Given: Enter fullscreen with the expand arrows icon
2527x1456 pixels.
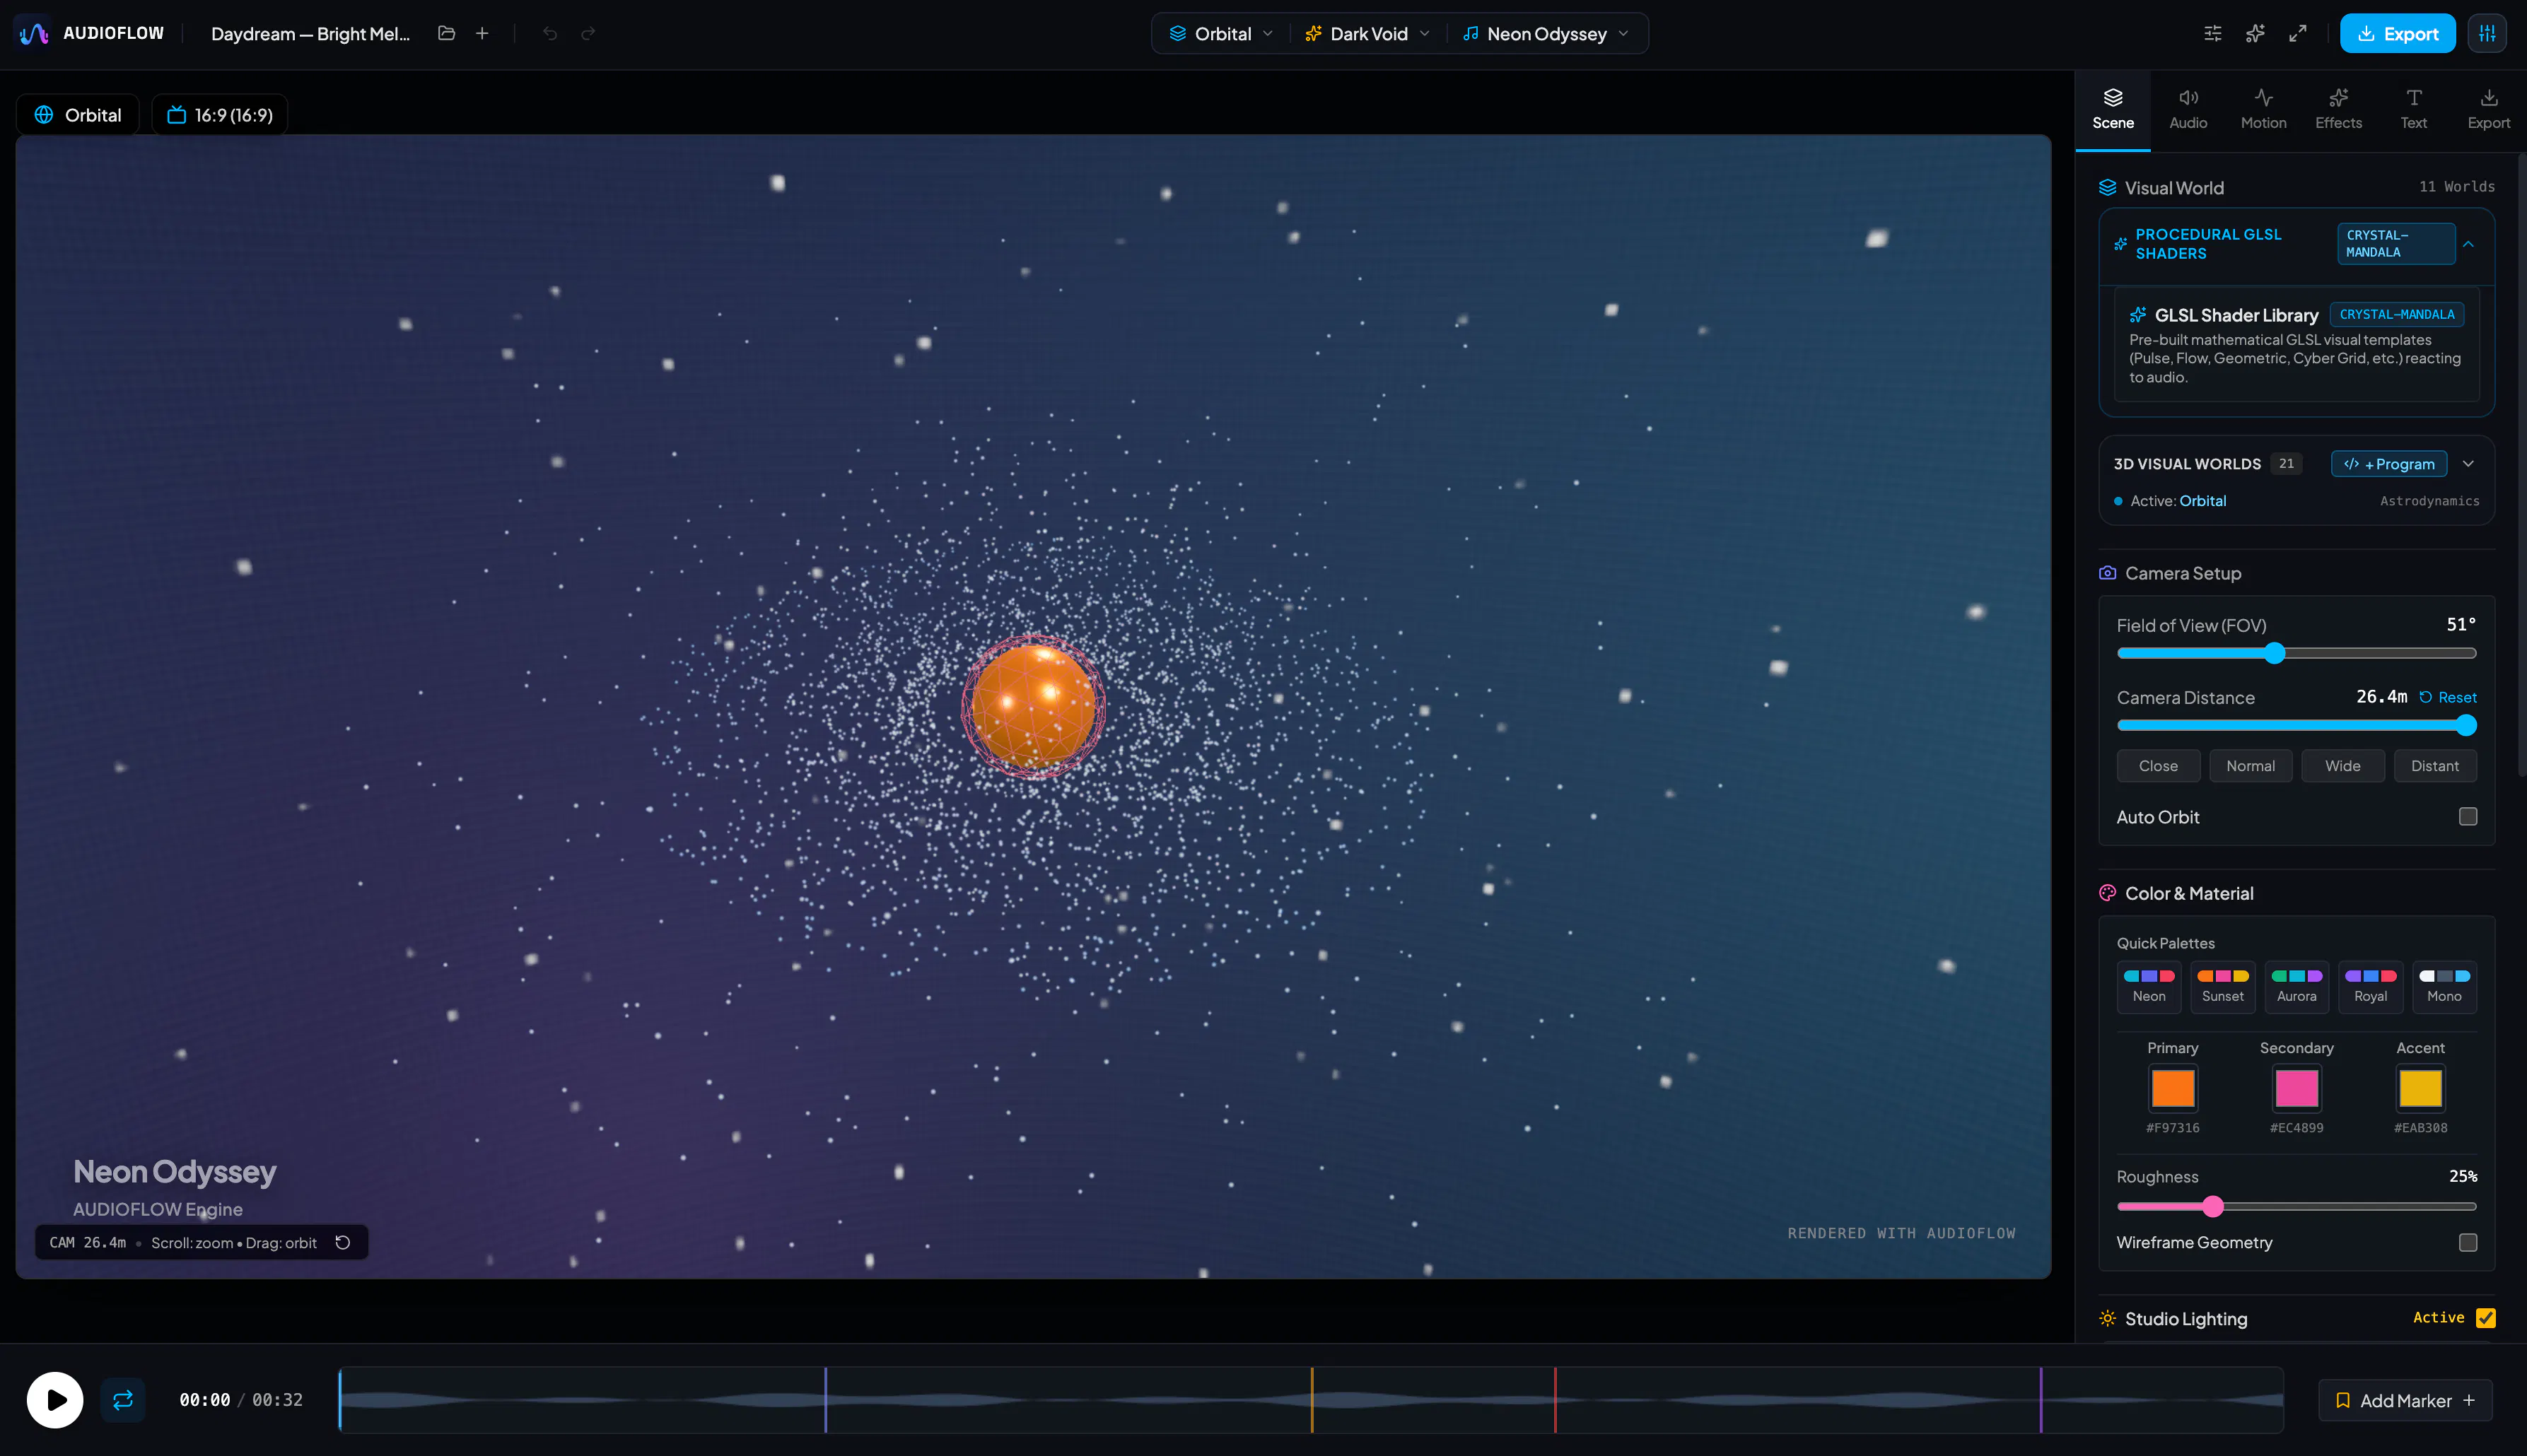Looking at the screenshot, I should 2298,33.
